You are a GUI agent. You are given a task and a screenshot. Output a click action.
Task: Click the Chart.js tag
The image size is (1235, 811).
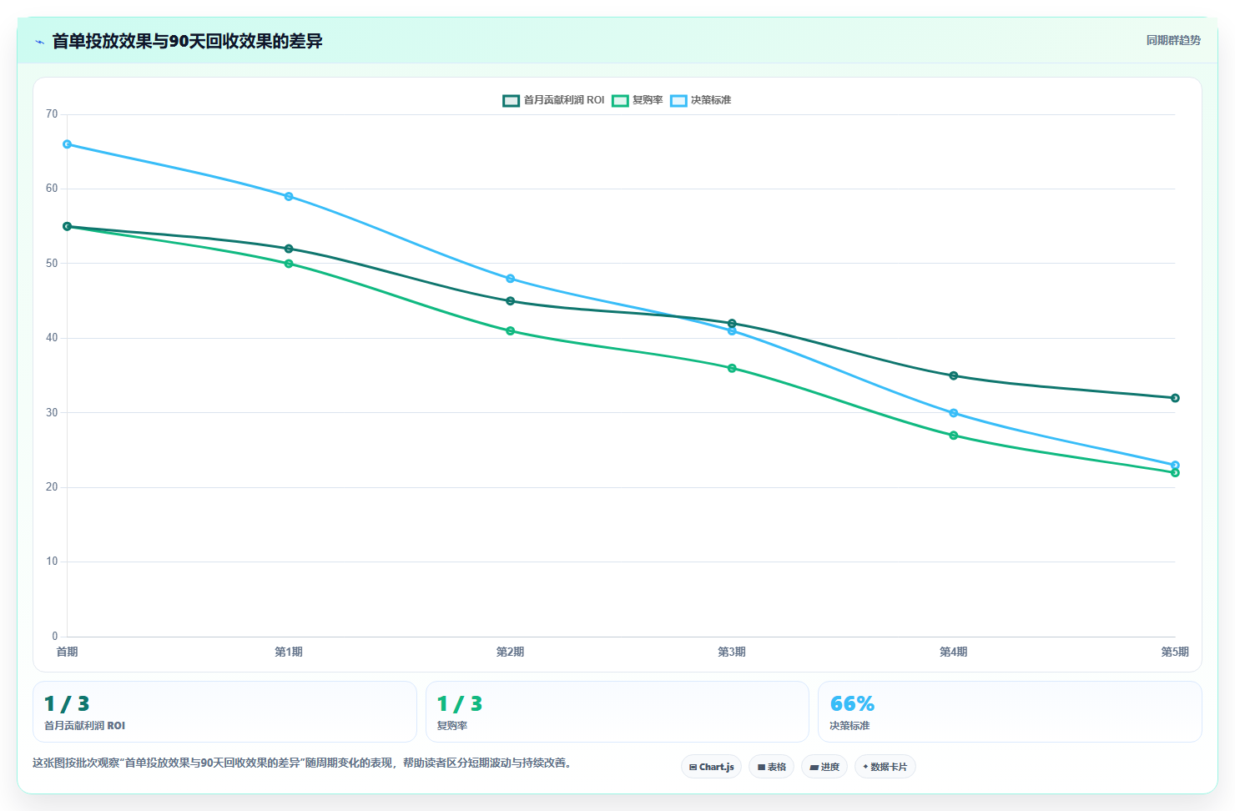tap(711, 767)
